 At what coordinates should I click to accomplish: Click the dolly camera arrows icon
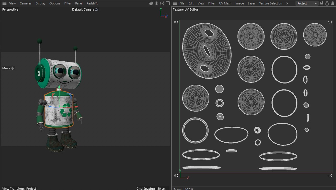157,3
